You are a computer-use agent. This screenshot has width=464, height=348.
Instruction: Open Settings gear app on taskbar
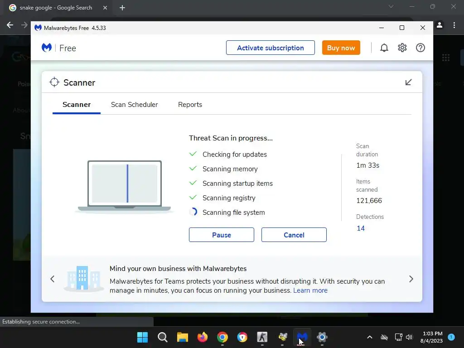[322, 337]
